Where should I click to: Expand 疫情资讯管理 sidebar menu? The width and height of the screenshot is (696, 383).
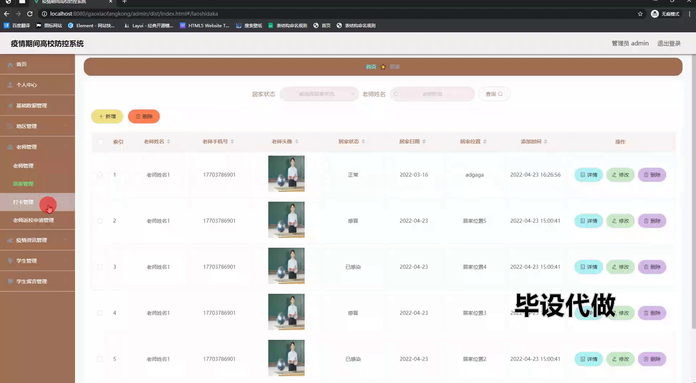pyautogui.click(x=37, y=240)
